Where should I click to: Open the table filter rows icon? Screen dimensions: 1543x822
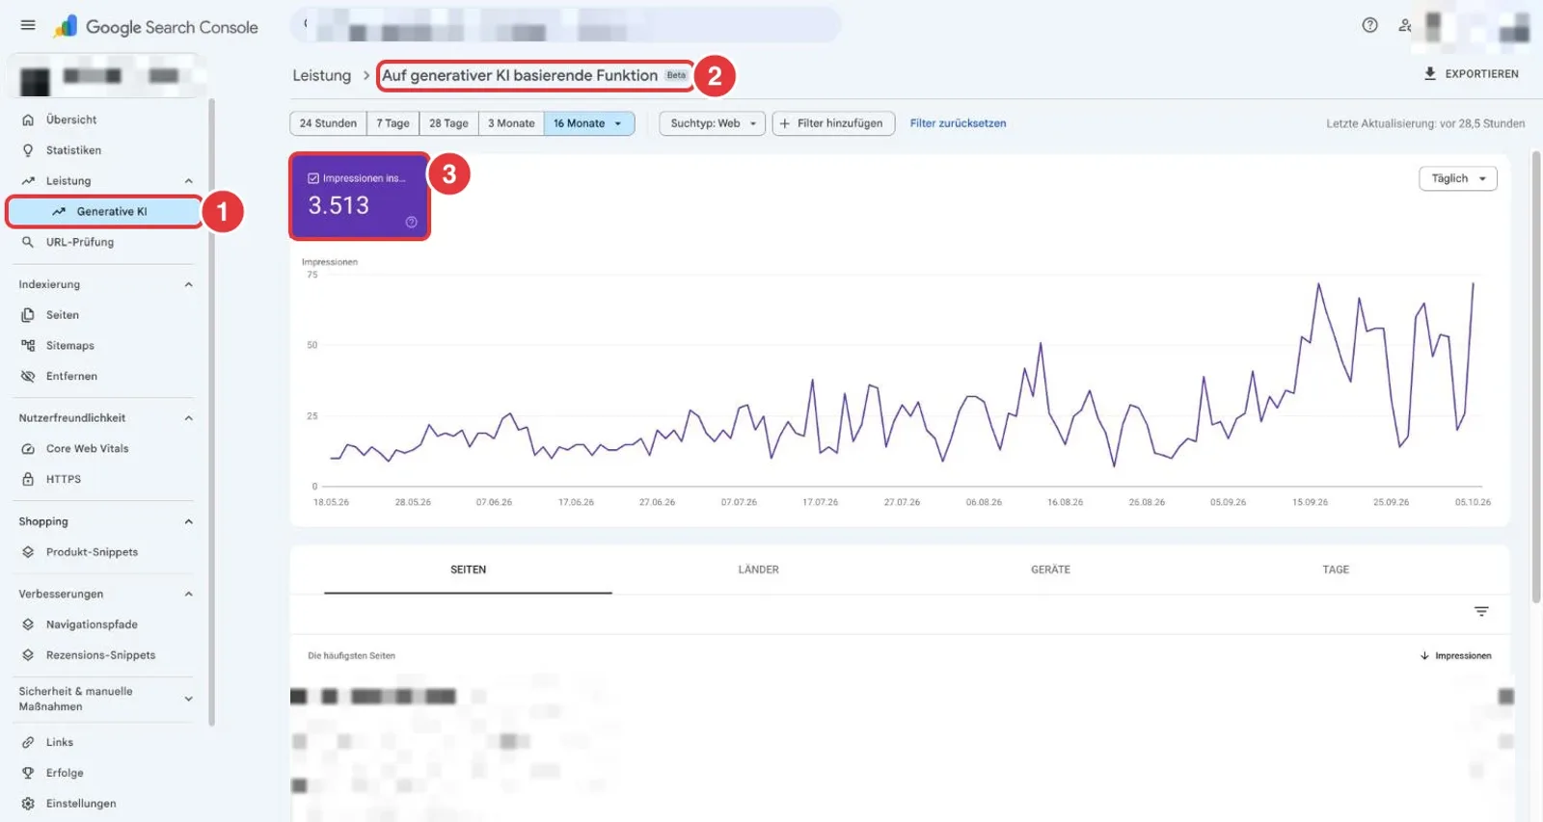1481,611
